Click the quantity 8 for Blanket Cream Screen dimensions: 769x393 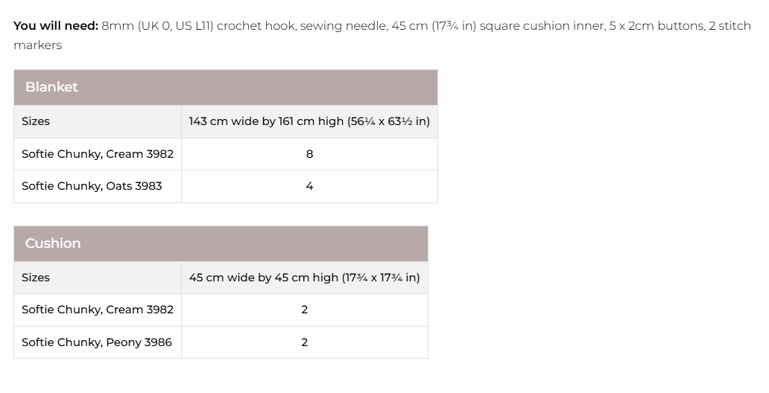click(x=309, y=154)
